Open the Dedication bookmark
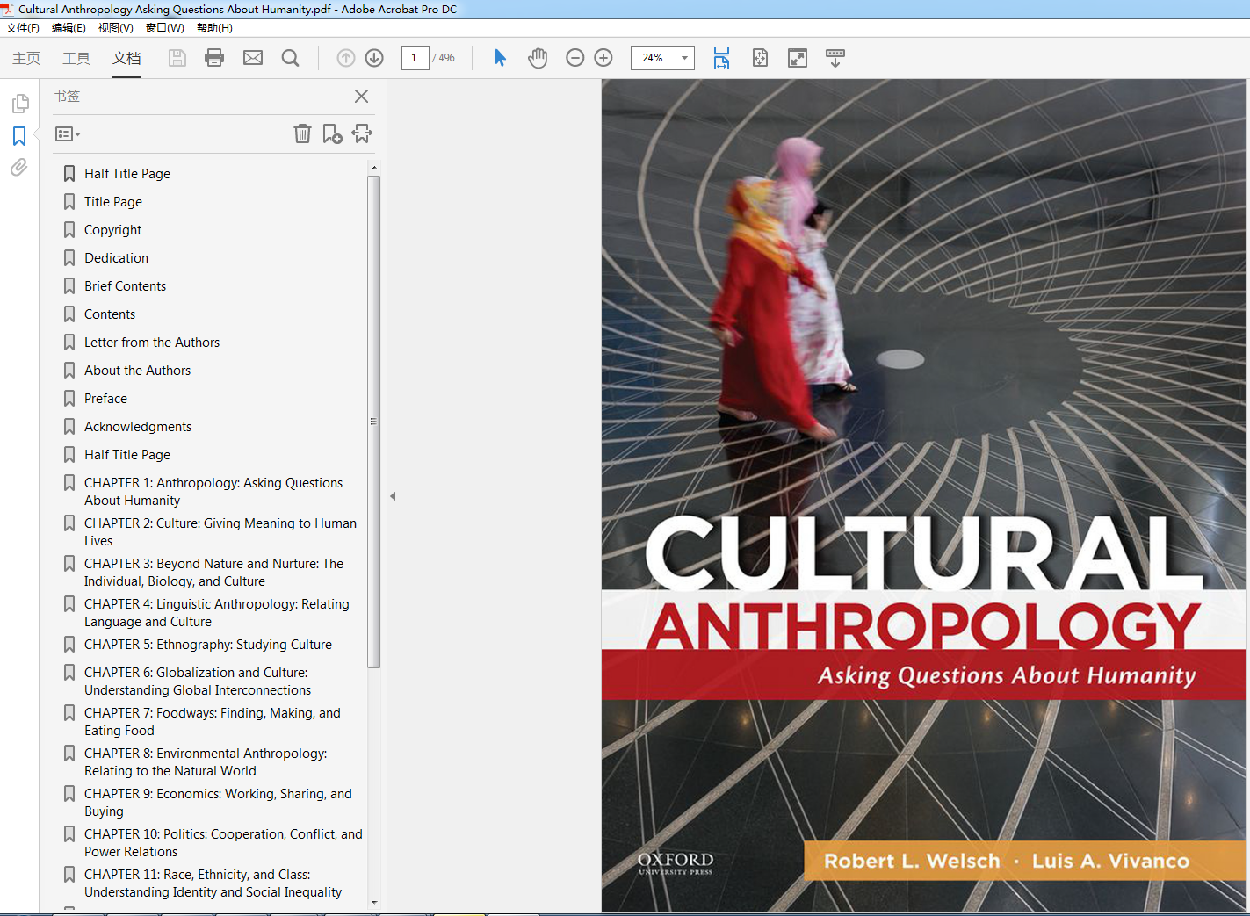The width and height of the screenshot is (1250, 916). (117, 258)
